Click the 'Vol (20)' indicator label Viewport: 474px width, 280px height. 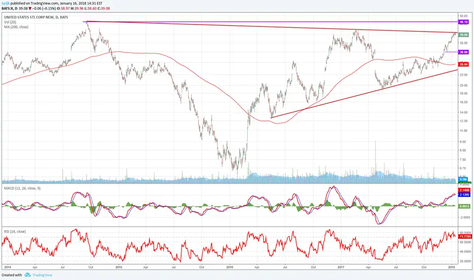coord(10,22)
